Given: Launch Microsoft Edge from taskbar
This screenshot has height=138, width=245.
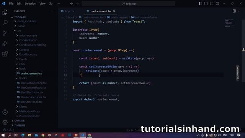Looking at the screenshot, I should (23, 135).
